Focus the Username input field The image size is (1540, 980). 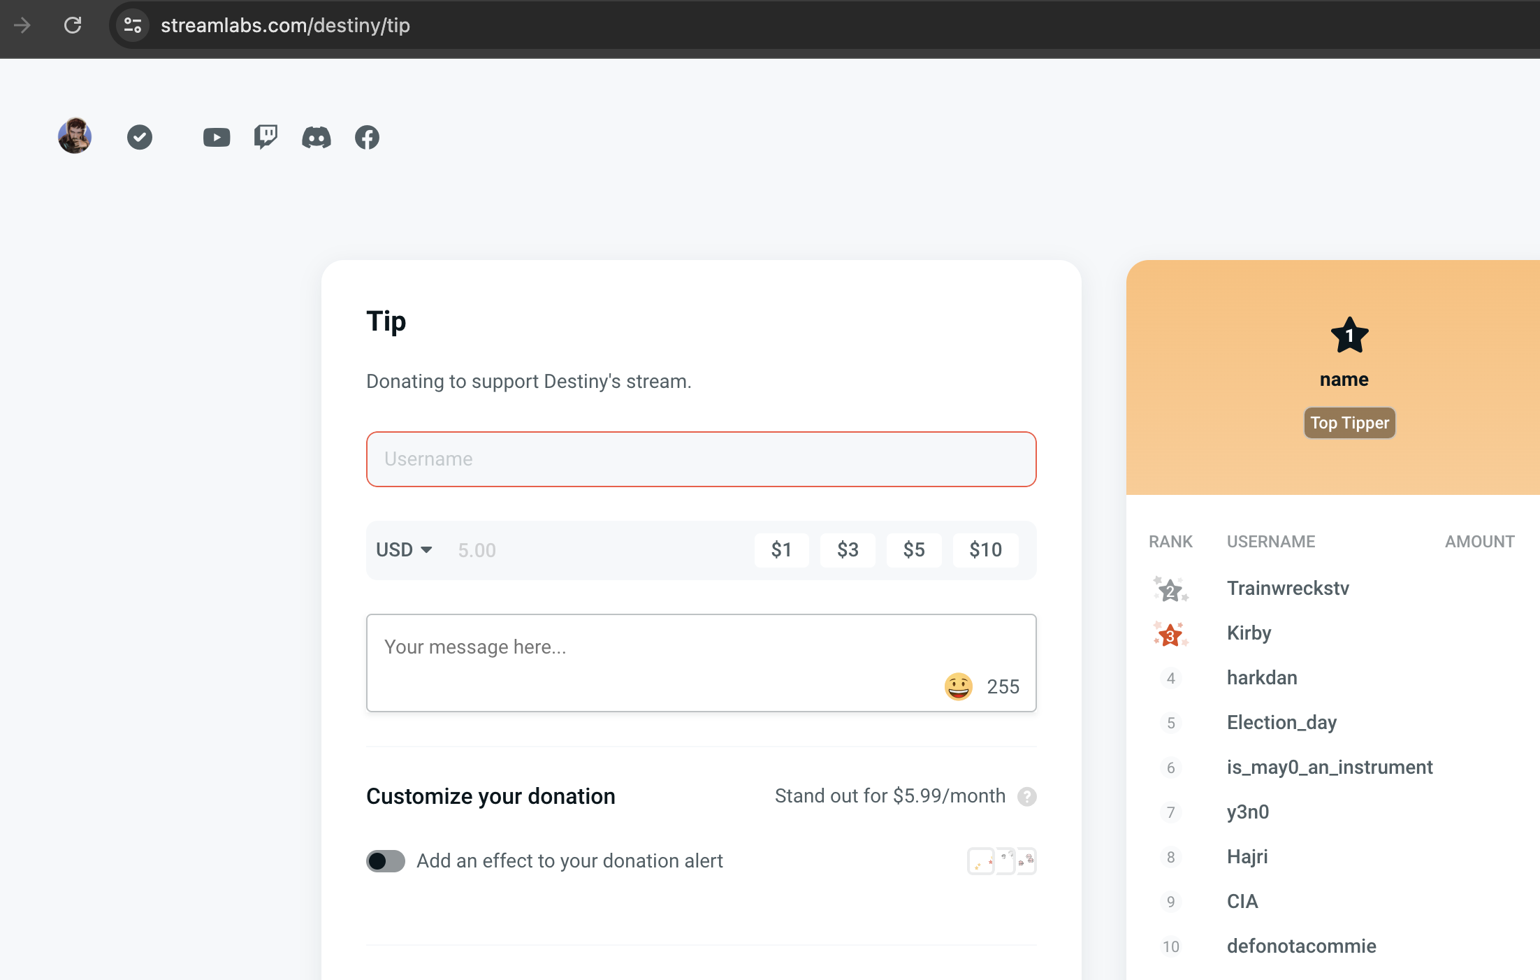pos(702,459)
